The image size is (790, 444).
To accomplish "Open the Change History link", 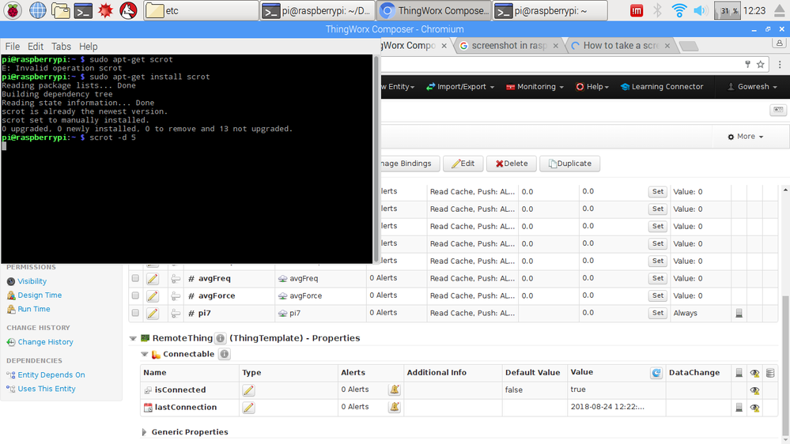I will coord(45,342).
